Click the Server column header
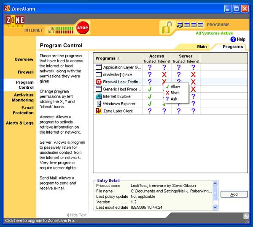 [186, 56]
